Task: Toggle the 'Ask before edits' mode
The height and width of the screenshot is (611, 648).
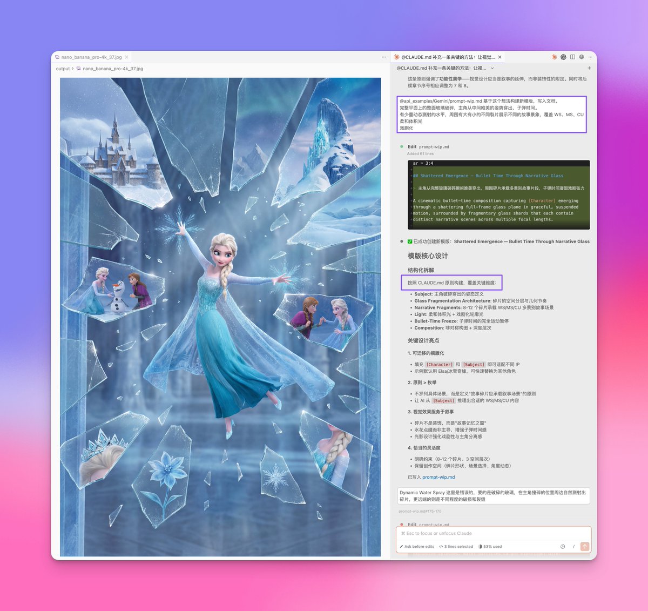Action: (x=417, y=547)
